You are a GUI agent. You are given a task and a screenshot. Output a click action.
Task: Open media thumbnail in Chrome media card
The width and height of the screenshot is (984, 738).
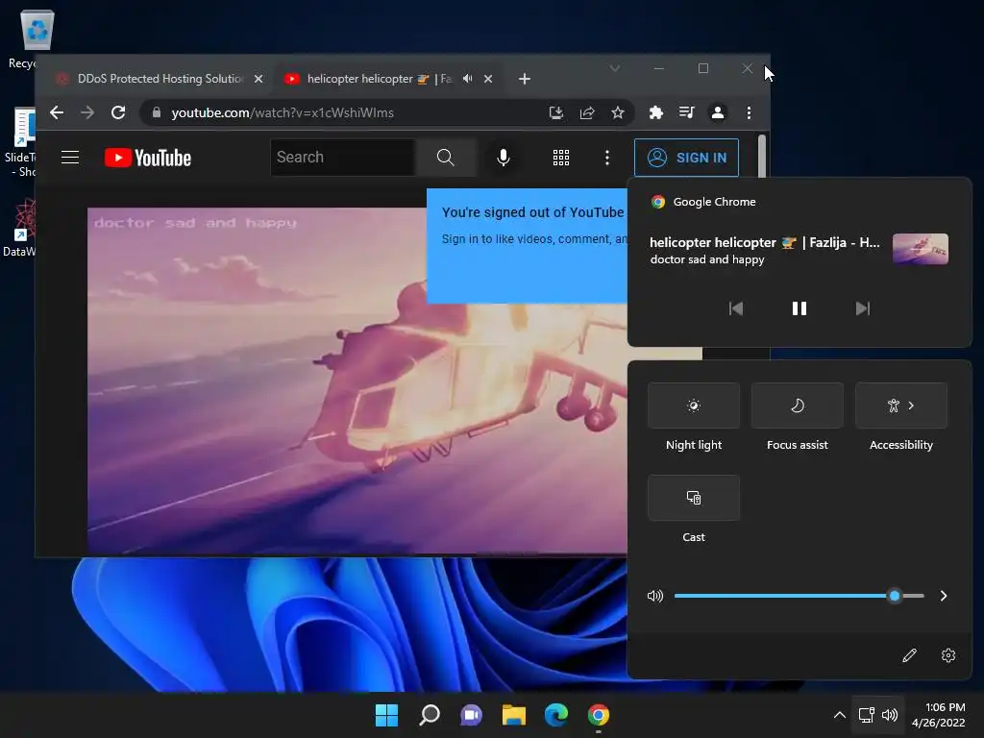point(920,249)
